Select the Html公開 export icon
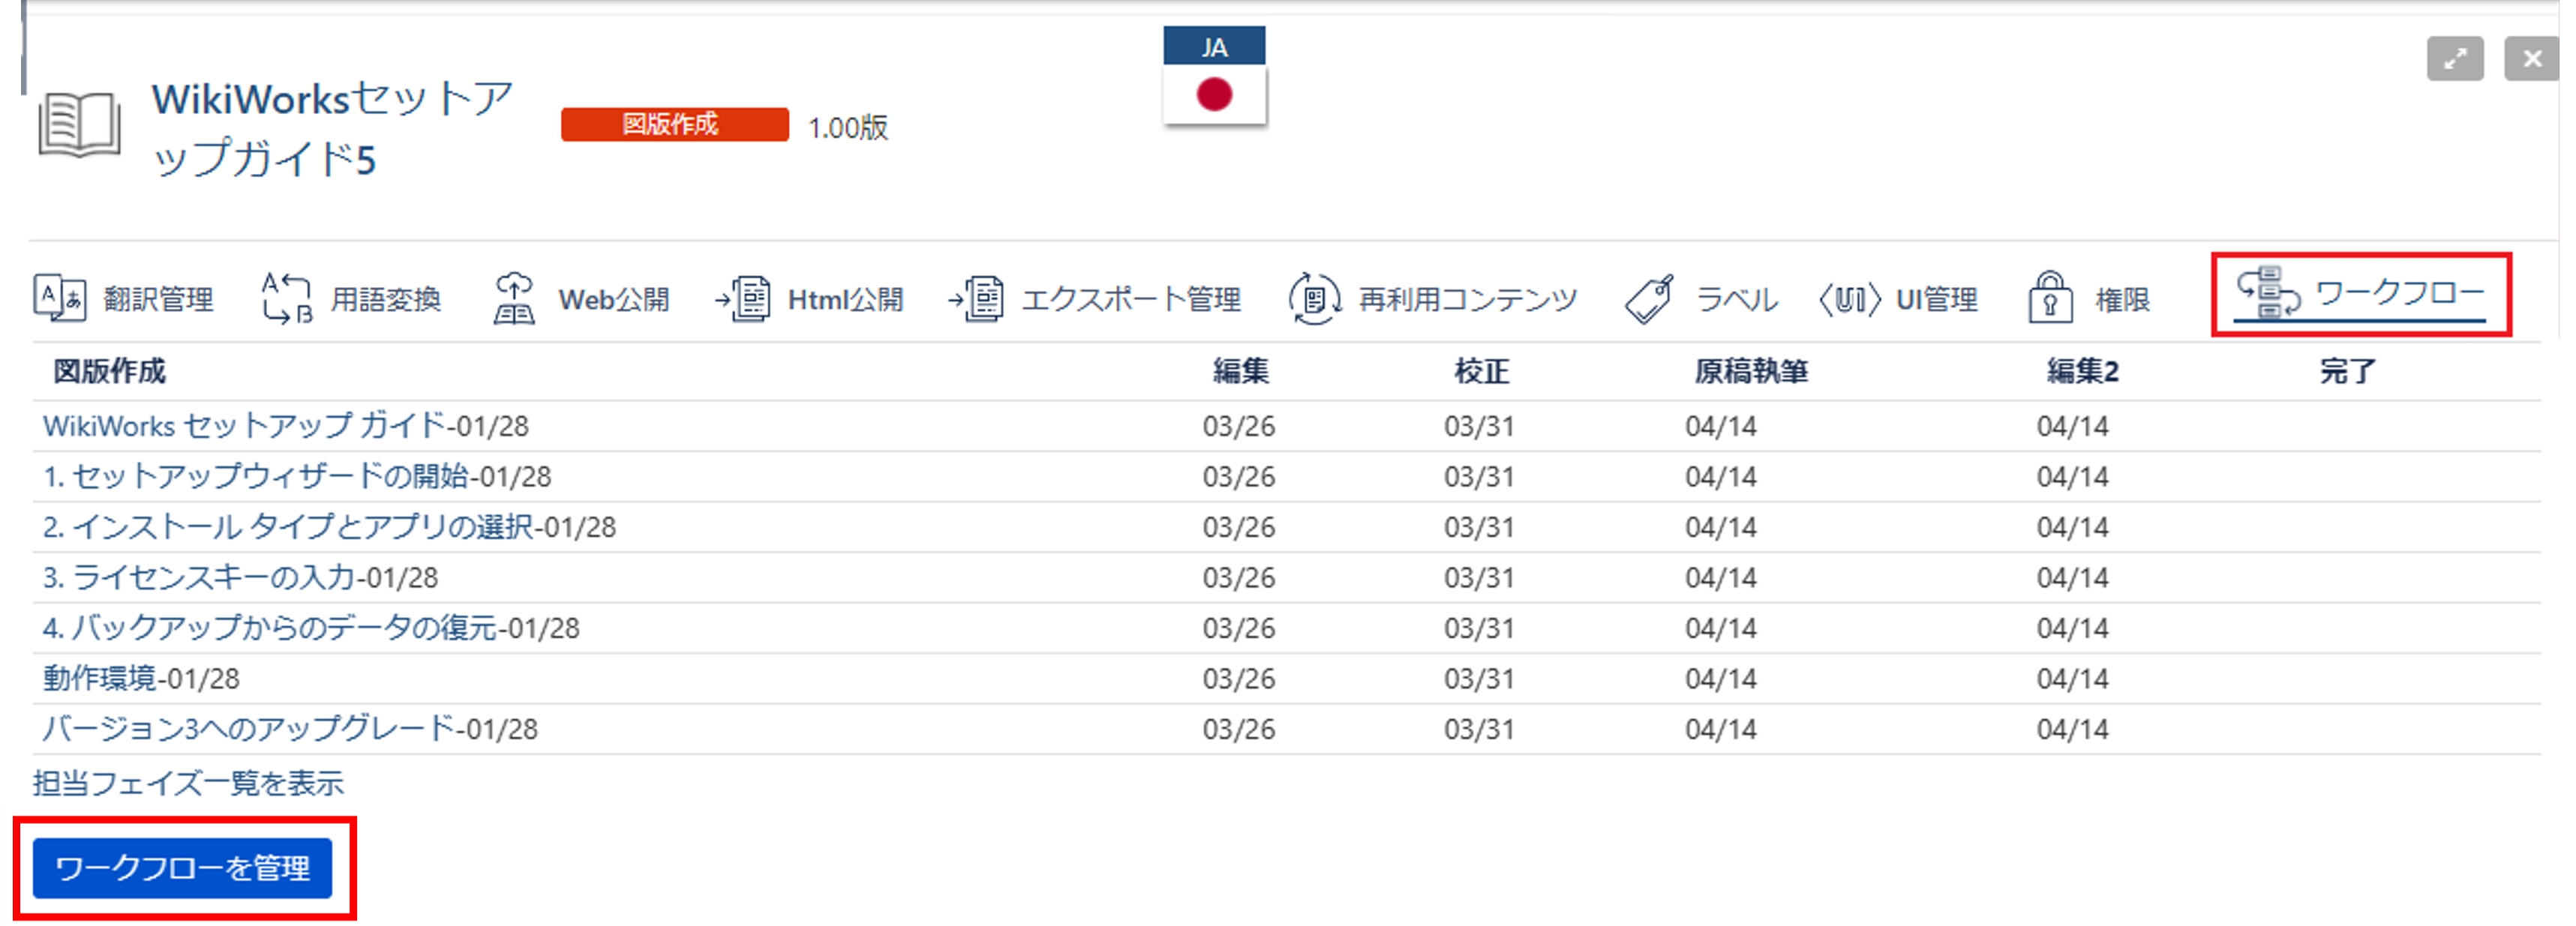 coord(743,298)
